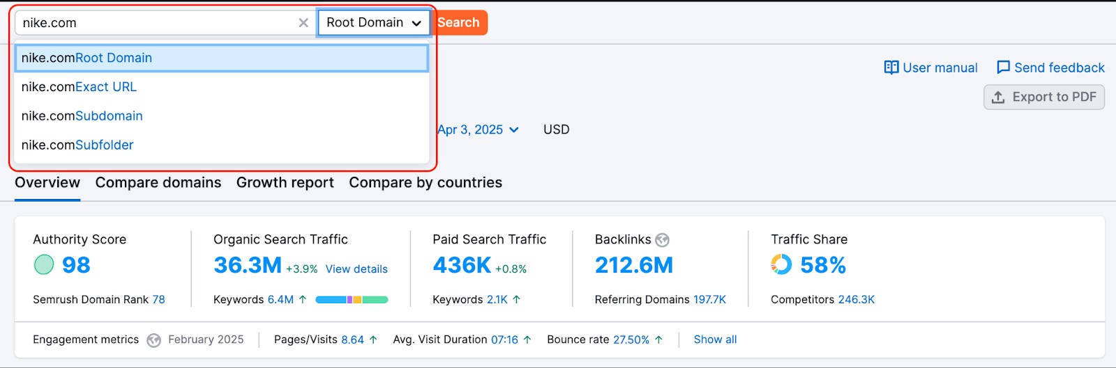Open the Compare domains tab
The image size is (1116, 368).
pyautogui.click(x=158, y=182)
